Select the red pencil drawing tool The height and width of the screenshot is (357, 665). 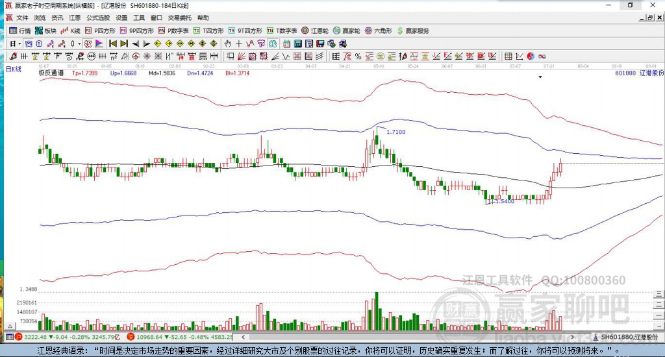(x=13, y=56)
